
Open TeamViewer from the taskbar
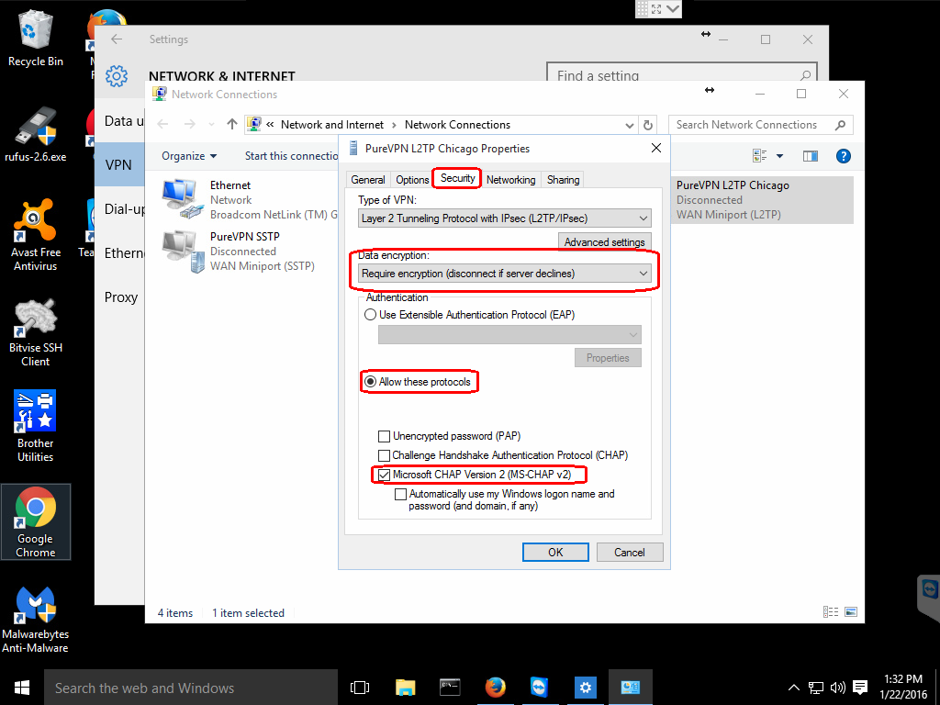(540, 687)
